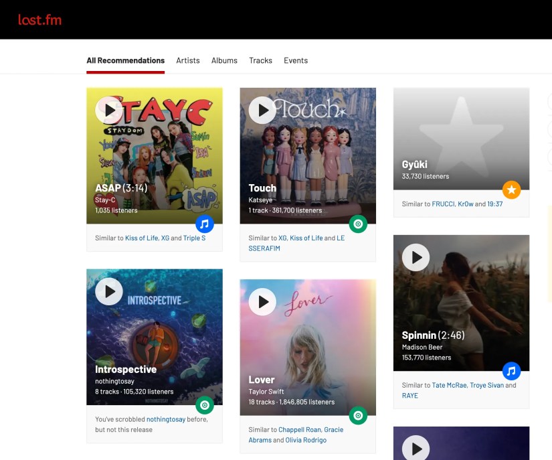Screen dimensions: 552x460
Task: Click the '1,035 listeners' text on ASAP
Action: (x=116, y=210)
